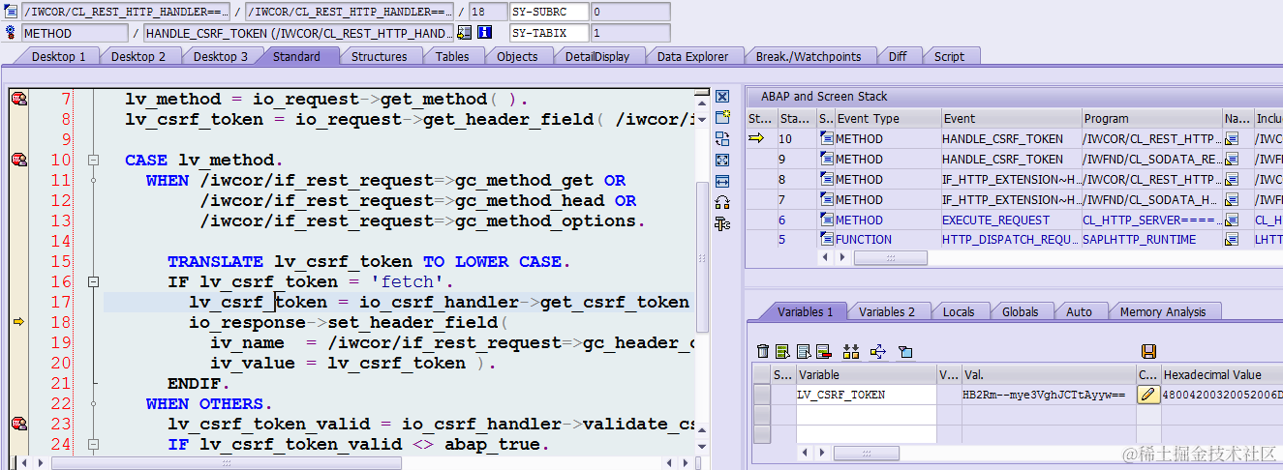Open the Break./Watchpoints tab
This screenshot has height=470, width=1283.
click(x=809, y=56)
